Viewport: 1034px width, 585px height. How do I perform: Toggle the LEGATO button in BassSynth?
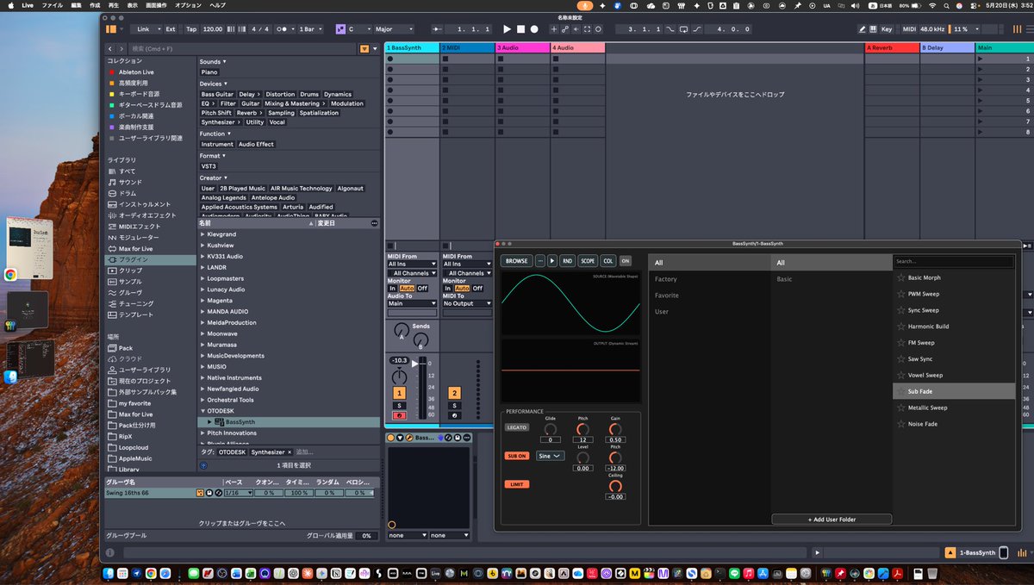coord(517,427)
